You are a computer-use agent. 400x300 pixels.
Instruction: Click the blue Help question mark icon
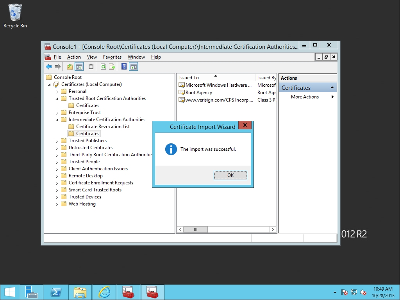(x=124, y=67)
